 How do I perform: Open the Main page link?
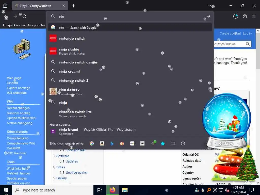click(14, 78)
